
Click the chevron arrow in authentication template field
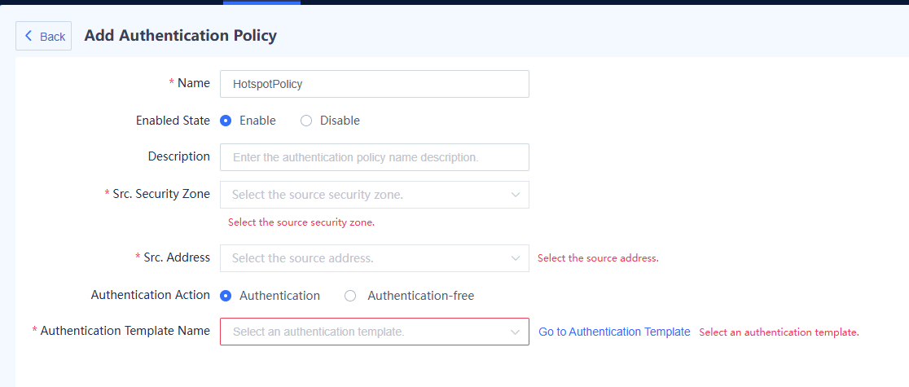(x=515, y=332)
